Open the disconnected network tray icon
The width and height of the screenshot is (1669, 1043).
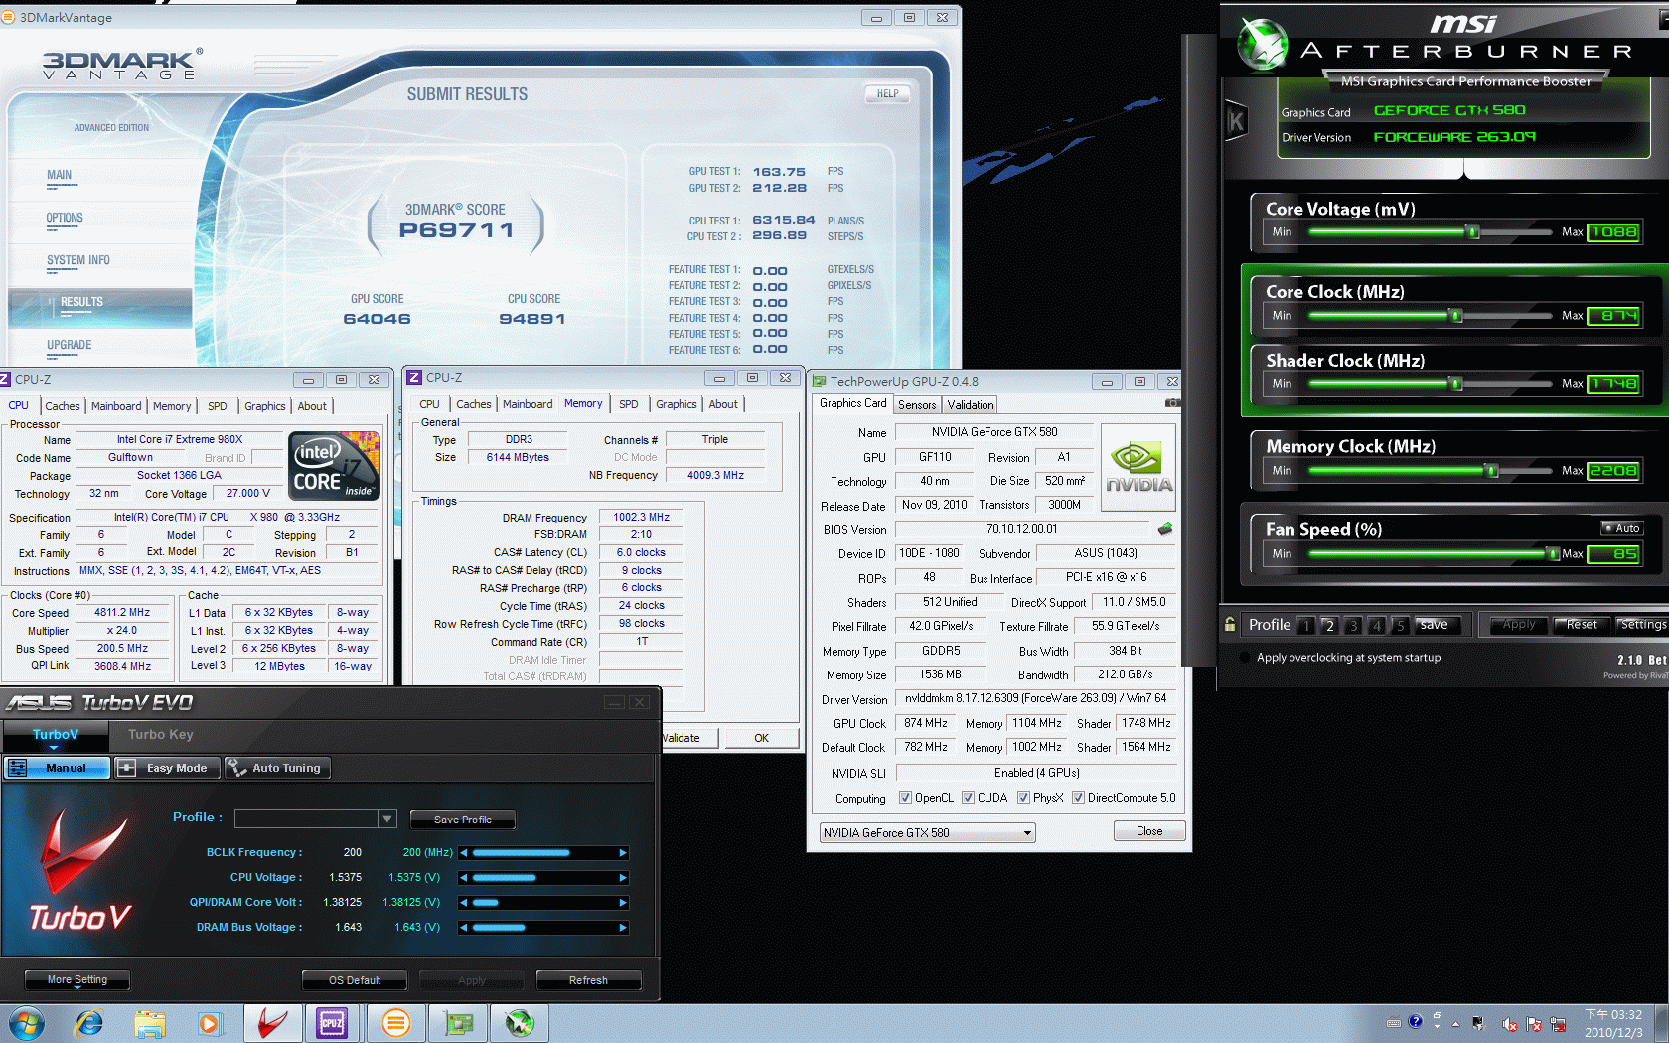coord(1558,1024)
